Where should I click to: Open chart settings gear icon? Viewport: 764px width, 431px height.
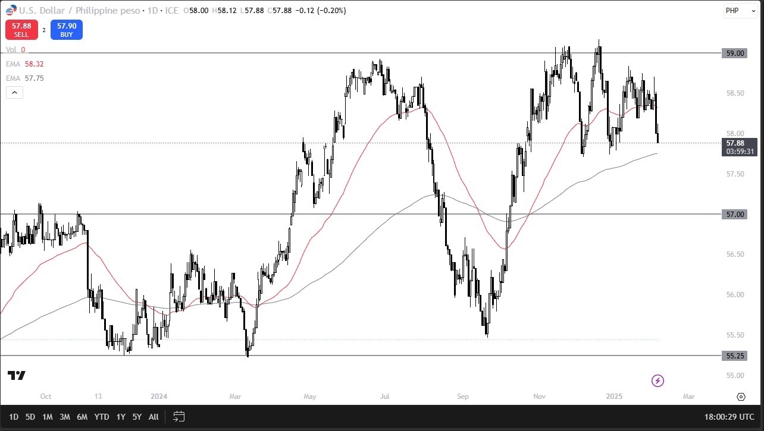pos(741,397)
